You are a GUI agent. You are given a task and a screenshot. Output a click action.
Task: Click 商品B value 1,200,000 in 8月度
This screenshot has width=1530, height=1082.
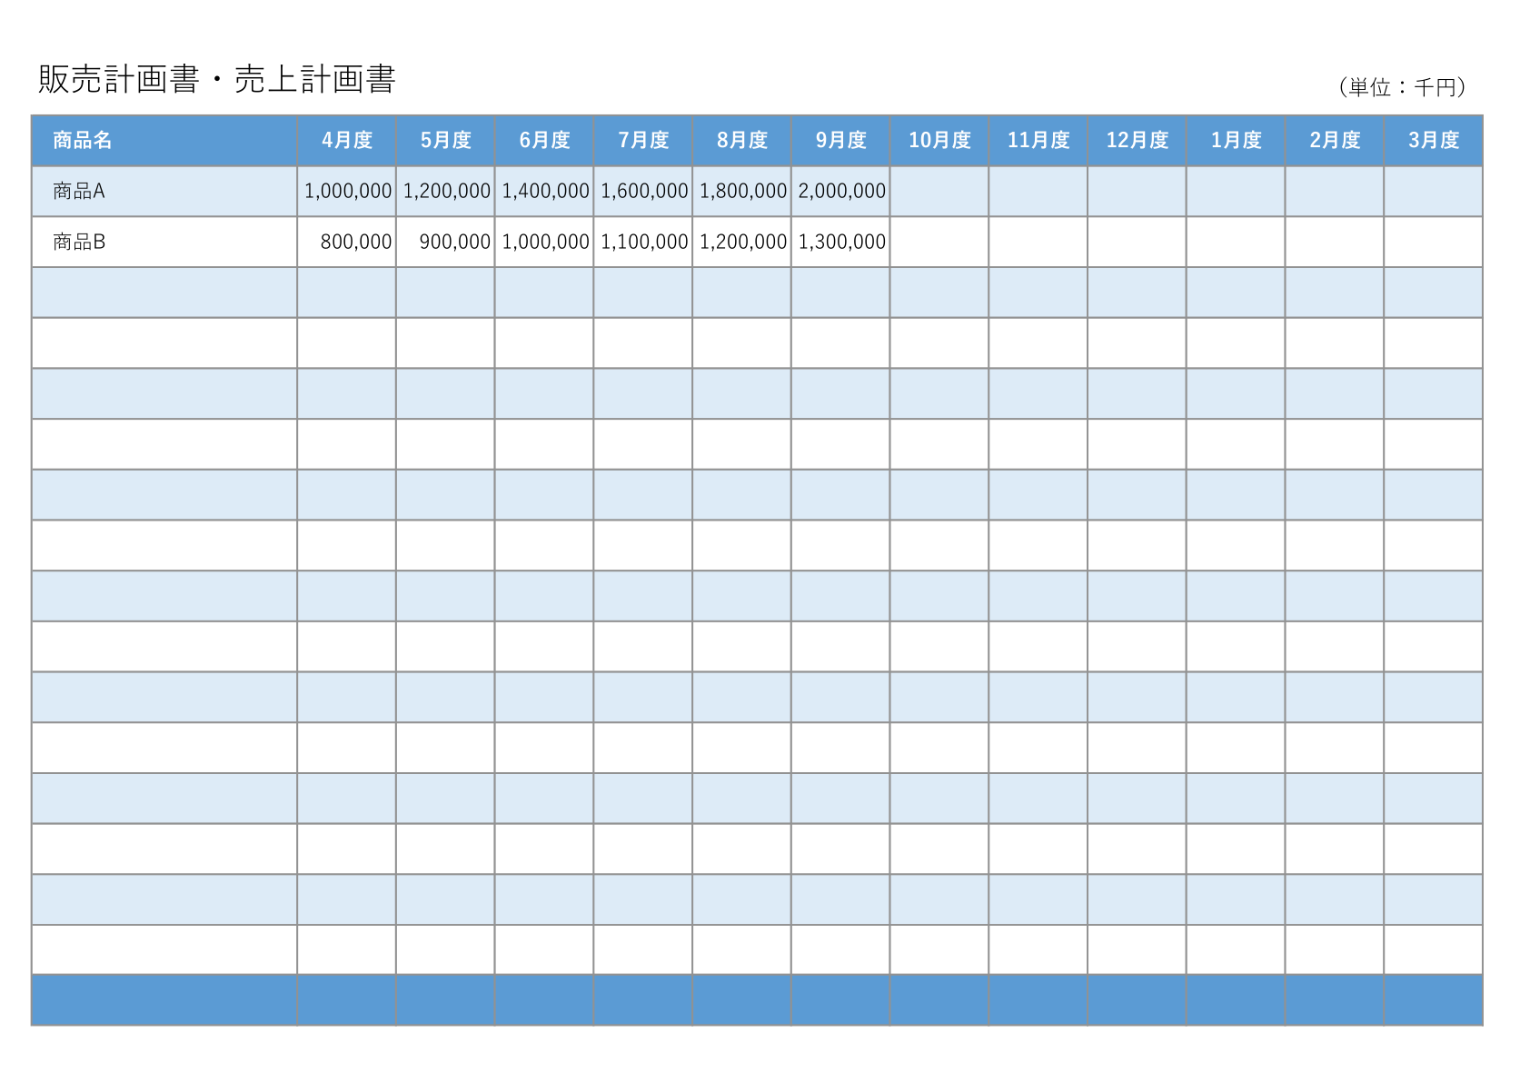[743, 242]
